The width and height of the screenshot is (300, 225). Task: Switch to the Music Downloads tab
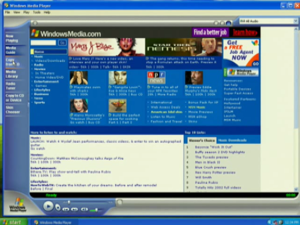pos(232,140)
